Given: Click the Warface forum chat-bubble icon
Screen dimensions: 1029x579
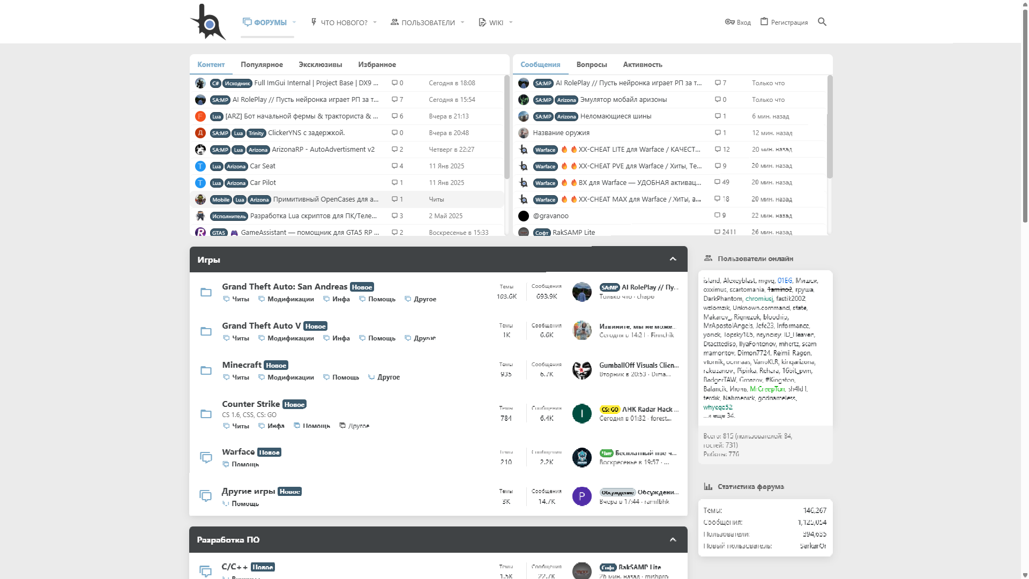Looking at the screenshot, I should [x=206, y=457].
